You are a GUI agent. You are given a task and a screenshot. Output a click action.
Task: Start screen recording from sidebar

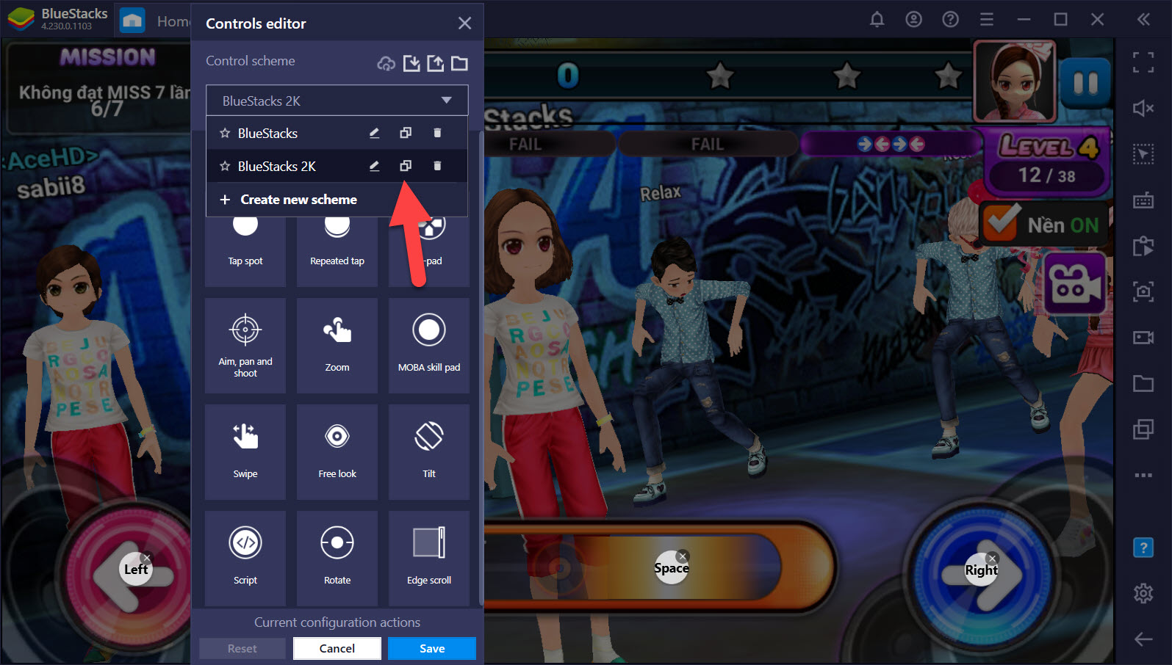tap(1143, 337)
